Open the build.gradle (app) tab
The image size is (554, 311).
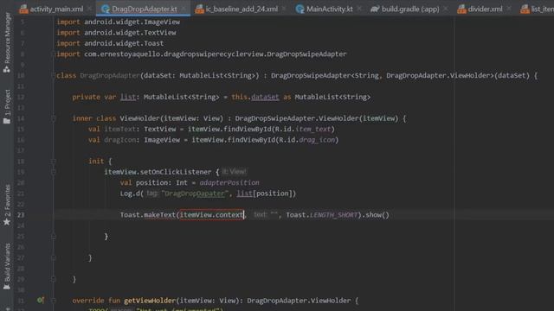410,9
